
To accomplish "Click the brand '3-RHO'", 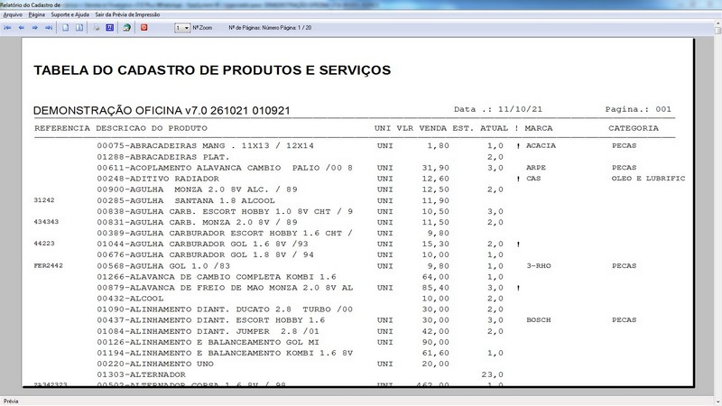I will pos(539,265).
